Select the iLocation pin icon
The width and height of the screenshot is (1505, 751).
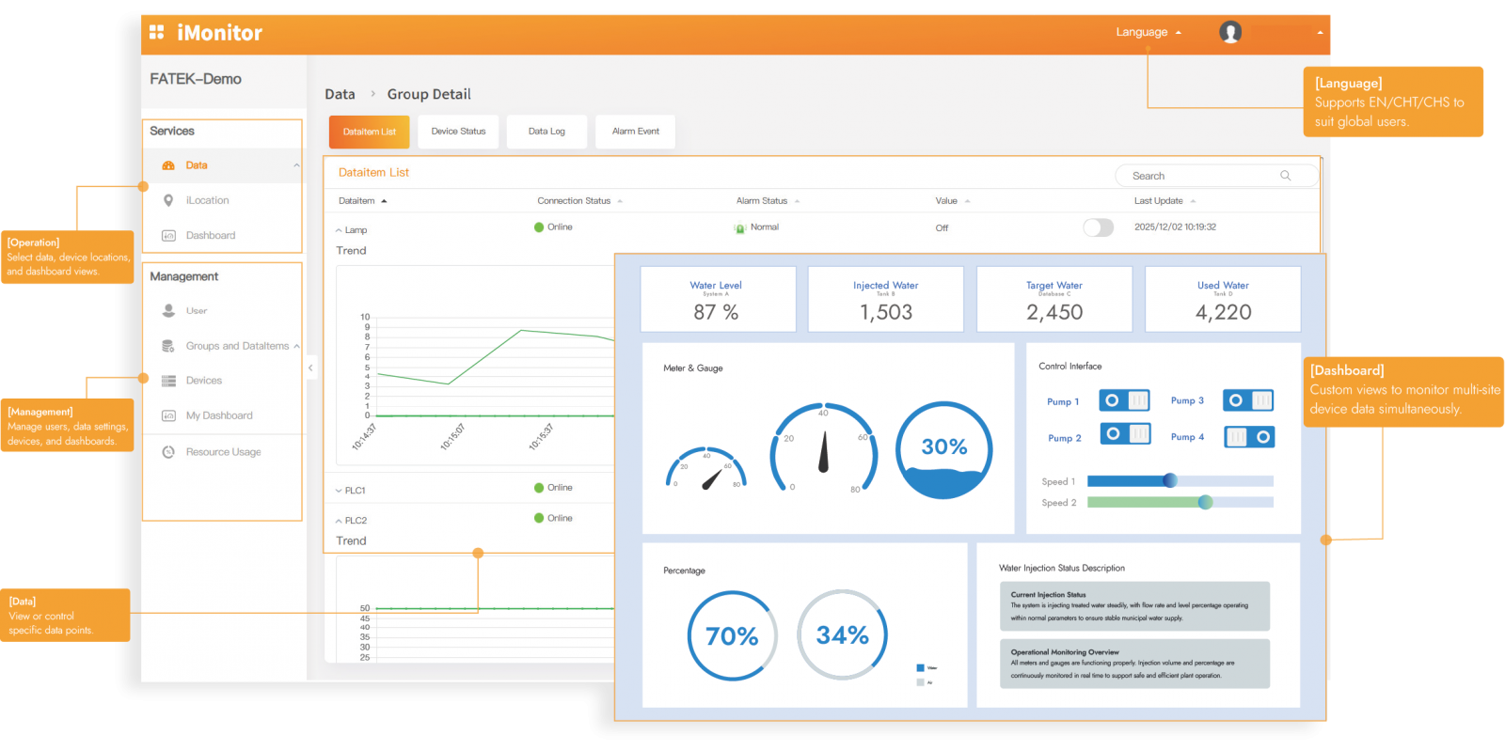point(168,200)
